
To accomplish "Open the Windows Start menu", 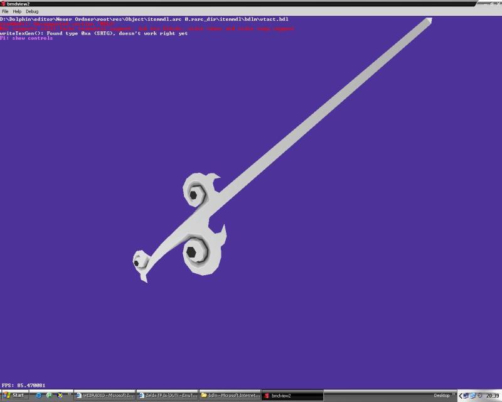I will pyautogui.click(x=14, y=395).
